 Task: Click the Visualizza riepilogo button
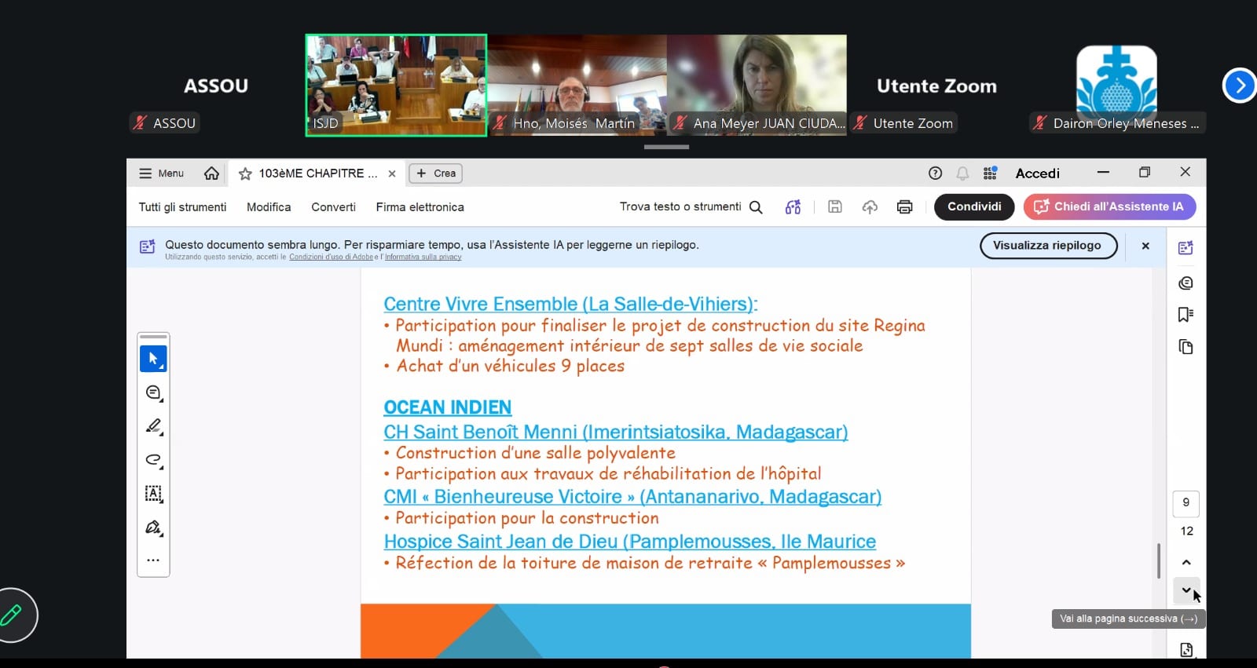point(1048,246)
